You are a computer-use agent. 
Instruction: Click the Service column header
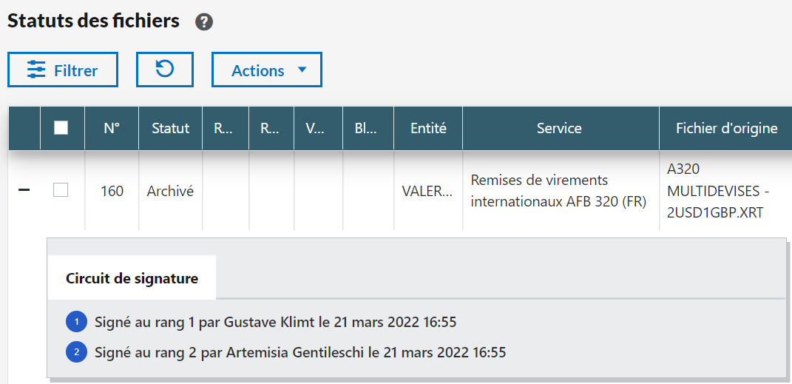(x=559, y=128)
